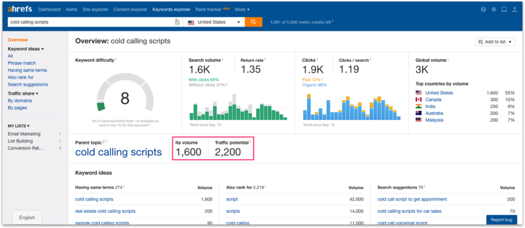Screen dimensions: 525x228
Task: Go to Dashboard
Action: point(49,9)
